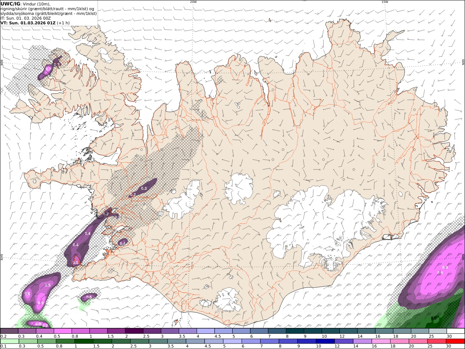Screen dimensions: 465x349
Task: Click the '30' label ending the snow scale
Action: (449, 336)
